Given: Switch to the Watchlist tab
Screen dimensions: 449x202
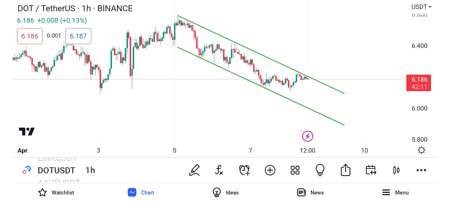Looking at the screenshot, I should (x=56, y=192).
